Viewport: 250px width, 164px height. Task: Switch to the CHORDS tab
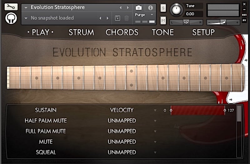(x=122, y=33)
